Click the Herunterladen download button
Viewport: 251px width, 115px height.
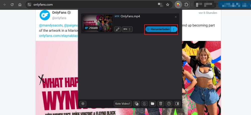click(x=158, y=29)
